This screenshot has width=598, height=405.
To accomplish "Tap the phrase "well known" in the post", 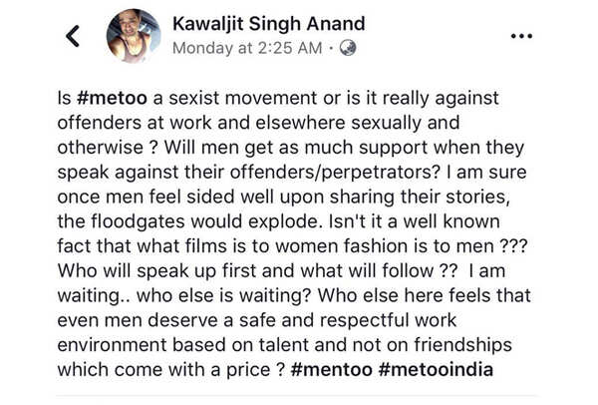I will [465, 222].
